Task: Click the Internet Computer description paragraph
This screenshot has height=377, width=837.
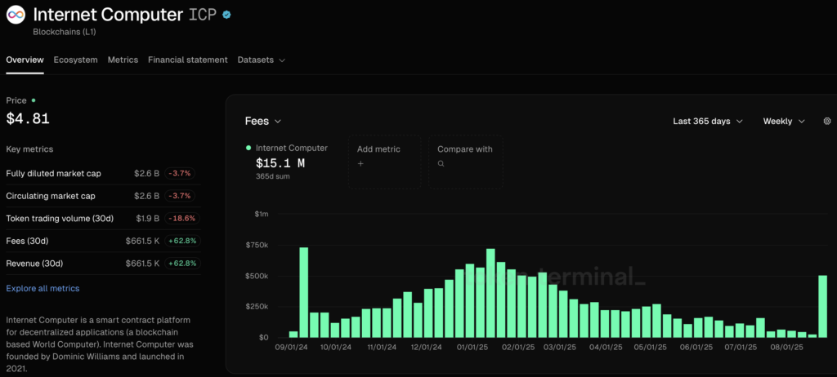Action: tap(99, 344)
